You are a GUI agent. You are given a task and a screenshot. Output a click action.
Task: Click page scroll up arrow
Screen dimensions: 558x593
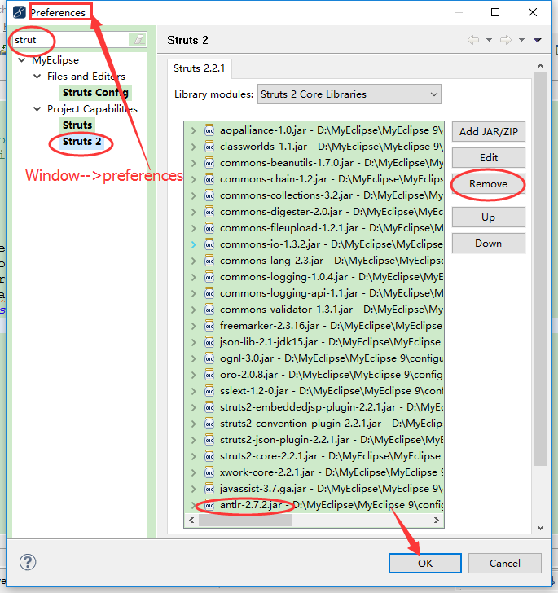540,66
